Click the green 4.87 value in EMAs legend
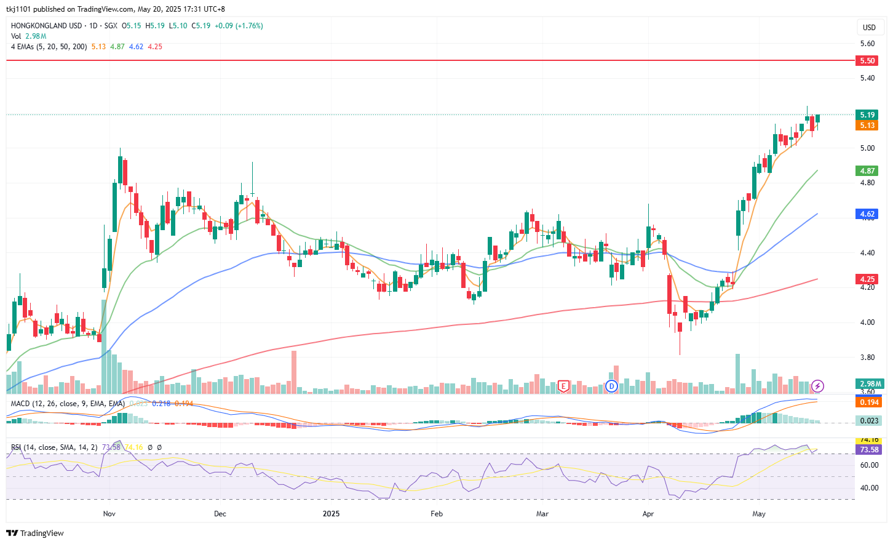 (117, 47)
